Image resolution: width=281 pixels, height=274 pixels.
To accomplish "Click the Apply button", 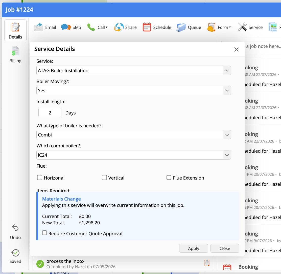I will coord(194,248).
